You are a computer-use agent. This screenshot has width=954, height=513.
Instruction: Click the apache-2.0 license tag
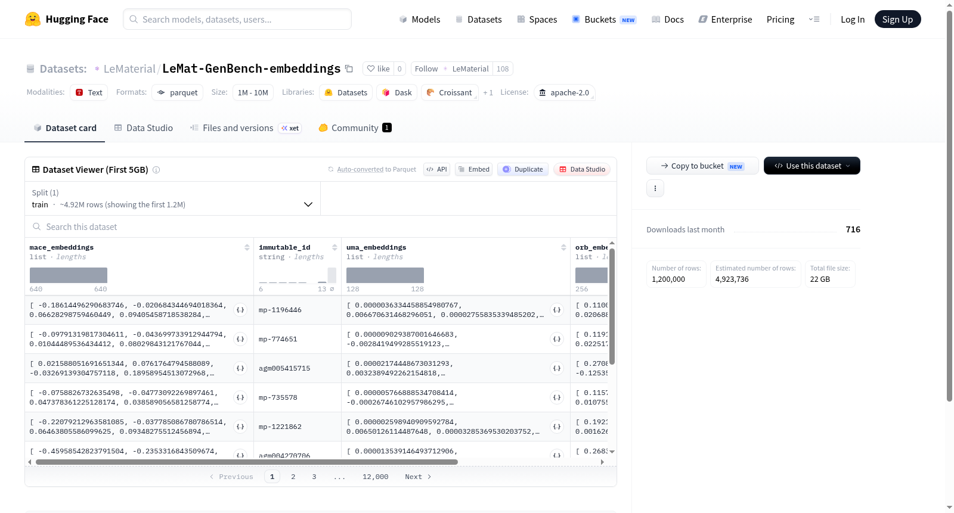(564, 92)
